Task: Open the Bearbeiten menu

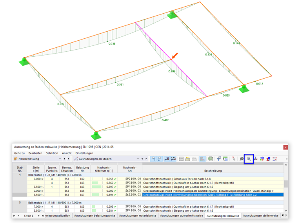Action: pyautogui.click(x=35, y=153)
